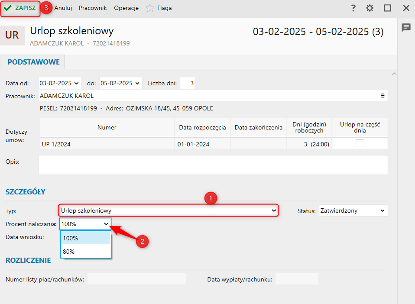Screen dimensions: 415x304
Task: Choose 100% in the dropdown list
Action: (x=85, y=238)
